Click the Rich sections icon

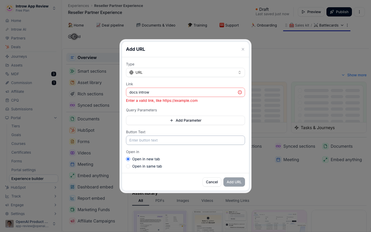click(x=72, y=94)
